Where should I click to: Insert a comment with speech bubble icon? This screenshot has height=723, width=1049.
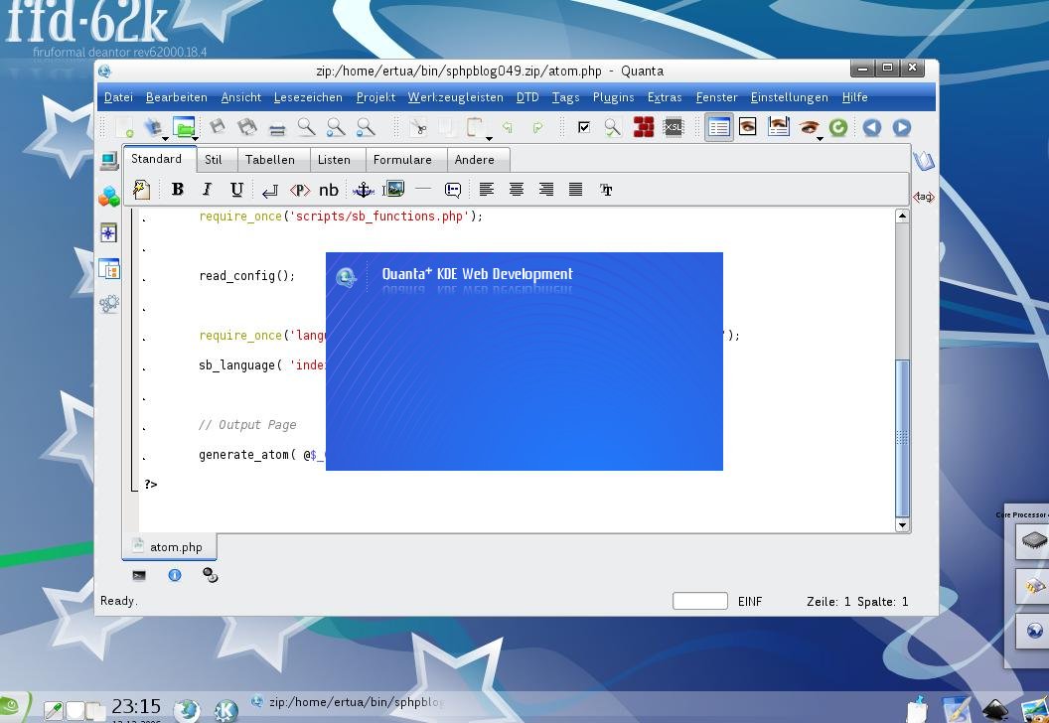point(453,190)
